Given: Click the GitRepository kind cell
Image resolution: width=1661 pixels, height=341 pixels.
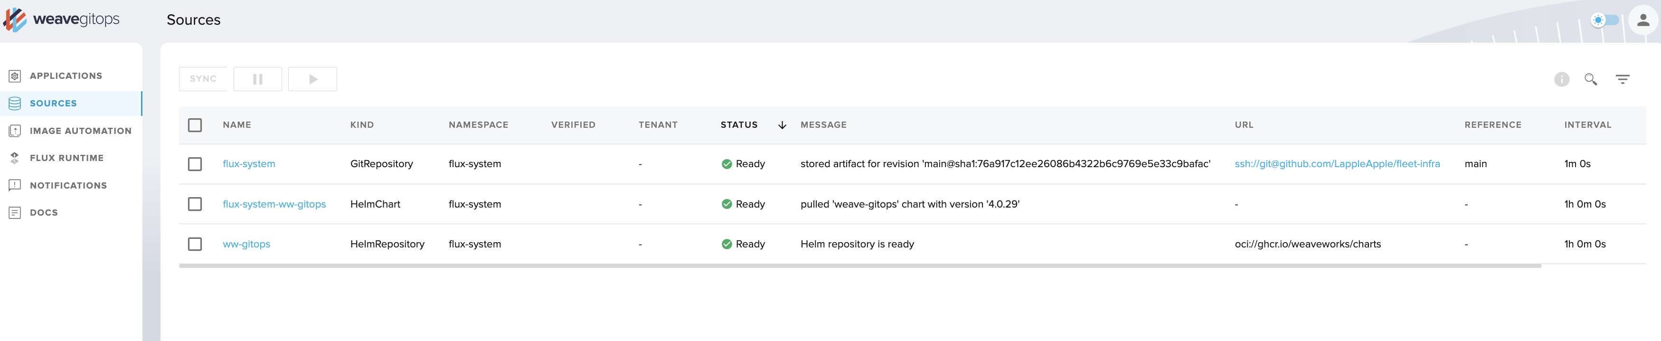Looking at the screenshot, I should coord(382,164).
